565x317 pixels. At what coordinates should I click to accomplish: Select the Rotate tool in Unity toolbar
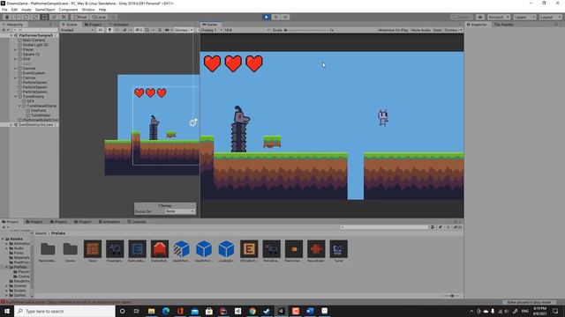tap(26, 17)
